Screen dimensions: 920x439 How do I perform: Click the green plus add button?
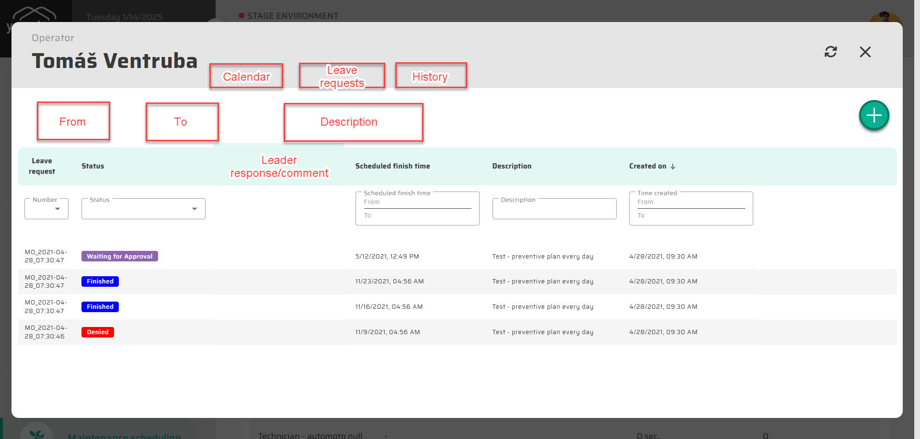[874, 115]
